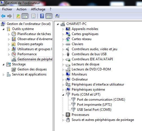
Task: Expand the Cartes graphiques category arrow
Action: 63,34
